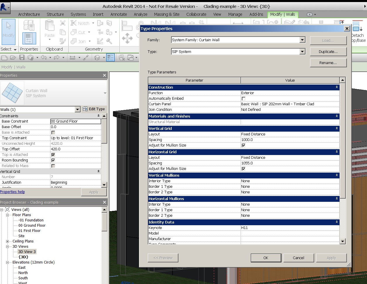Enable the Automatically Embed checkbox
This screenshot has width=367, height=284.
coord(244,98)
